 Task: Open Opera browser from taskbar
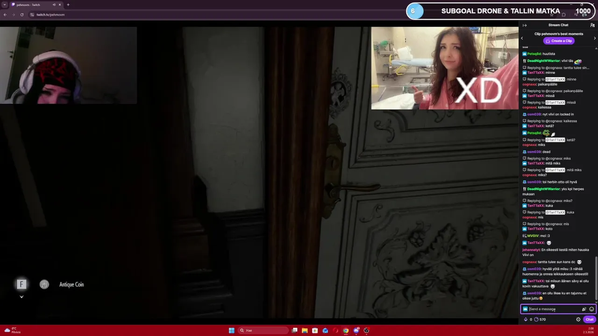pyautogui.click(x=335, y=330)
